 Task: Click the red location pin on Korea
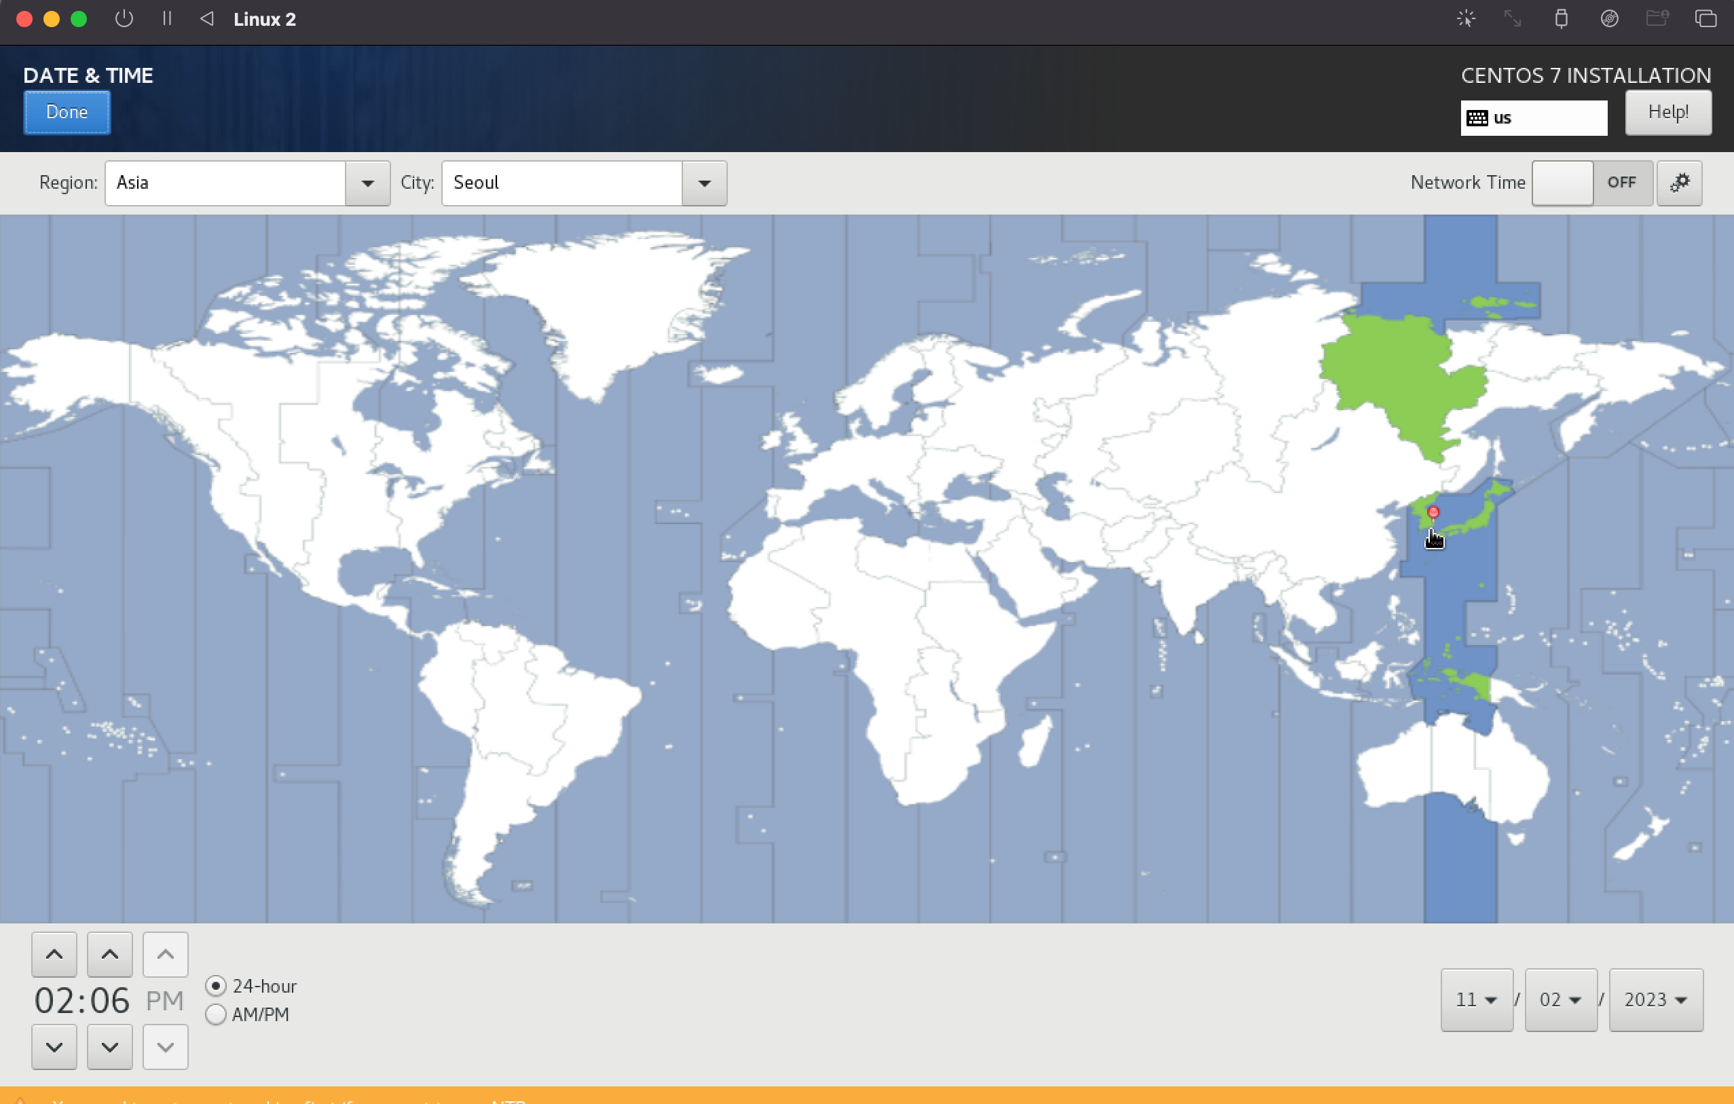pos(1433,513)
